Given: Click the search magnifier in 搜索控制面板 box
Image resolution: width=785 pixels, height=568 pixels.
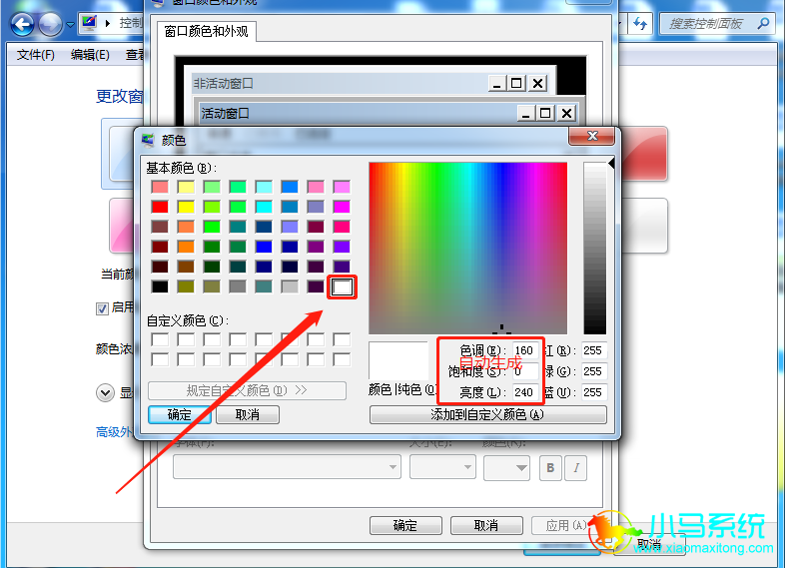Looking at the screenshot, I should tap(763, 24).
